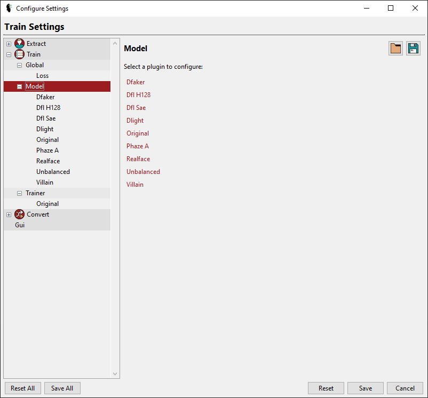Image resolution: width=428 pixels, height=398 pixels.
Task: Open the Villain plugin link
Action: [135, 185]
